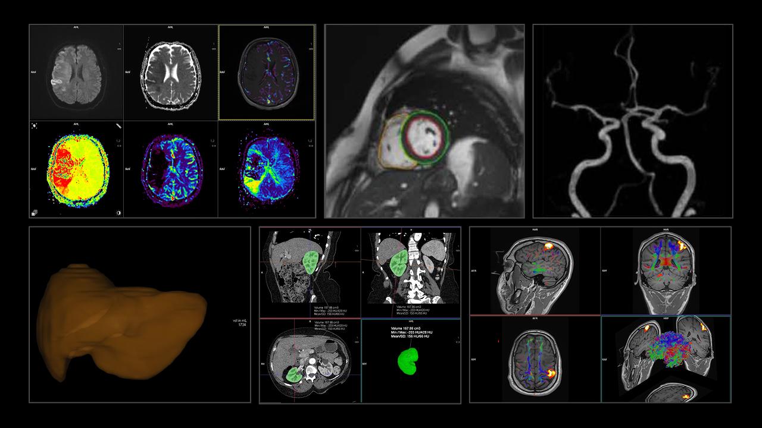Screen dimensions: 762x428
Task: Click the link icon in the axial kidney CT viewport
Action: 357,342
